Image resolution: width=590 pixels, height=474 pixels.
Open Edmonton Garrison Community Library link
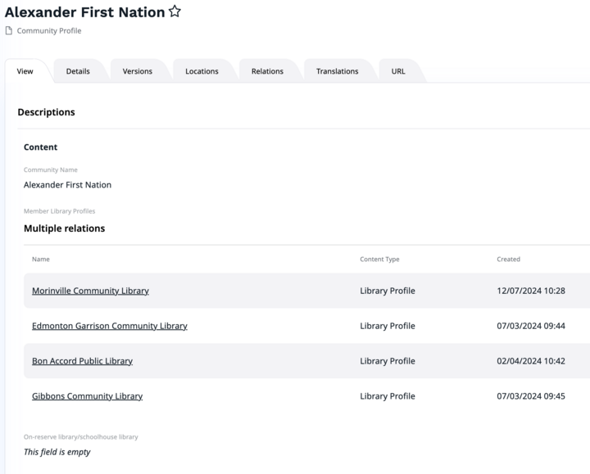pos(110,326)
